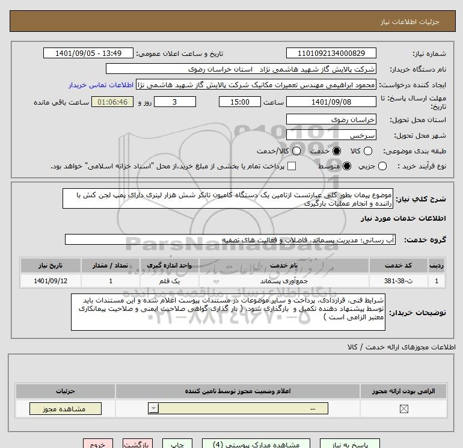Click the کد خدمت column header
This screenshot has width=463, height=448.
pyautogui.click(x=398, y=265)
